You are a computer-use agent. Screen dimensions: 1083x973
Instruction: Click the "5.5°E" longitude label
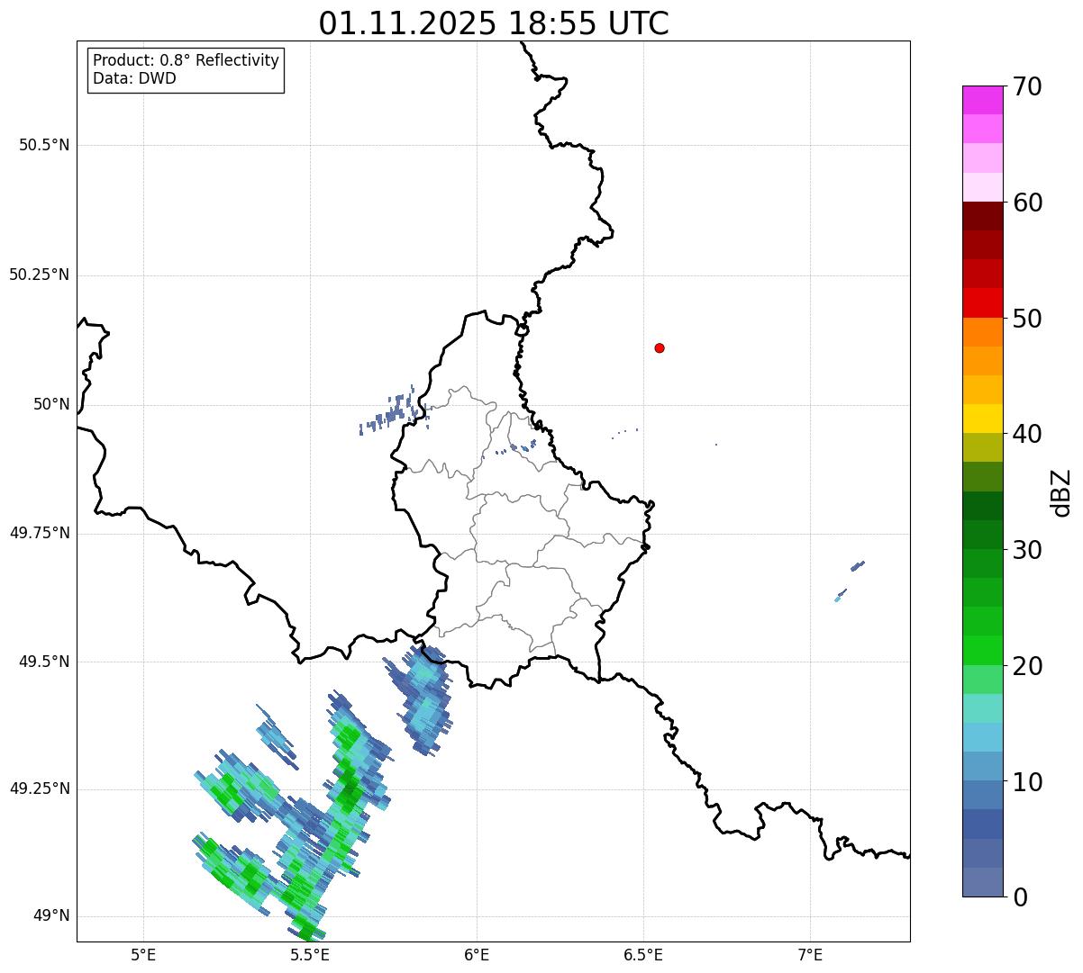pyautogui.click(x=310, y=954)
